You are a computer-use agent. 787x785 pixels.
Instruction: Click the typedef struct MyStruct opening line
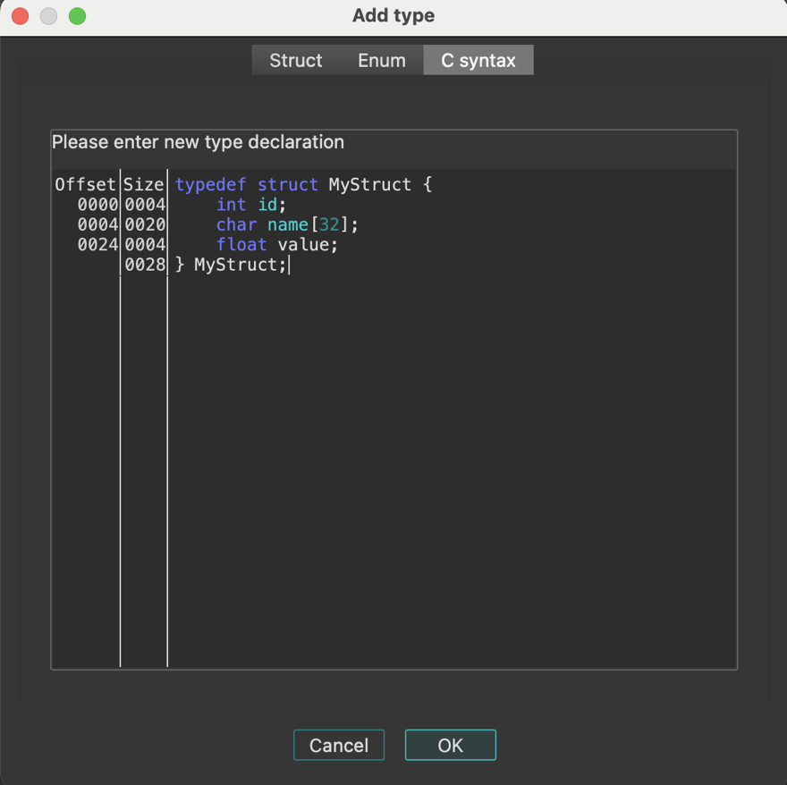coord(302,184)
